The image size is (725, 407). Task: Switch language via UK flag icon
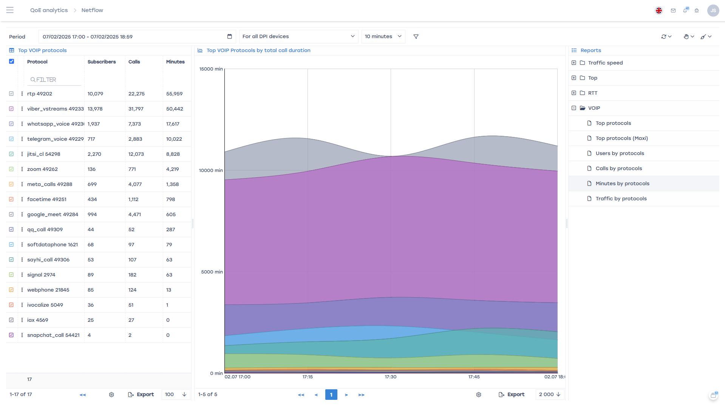[x=659, y=11]
